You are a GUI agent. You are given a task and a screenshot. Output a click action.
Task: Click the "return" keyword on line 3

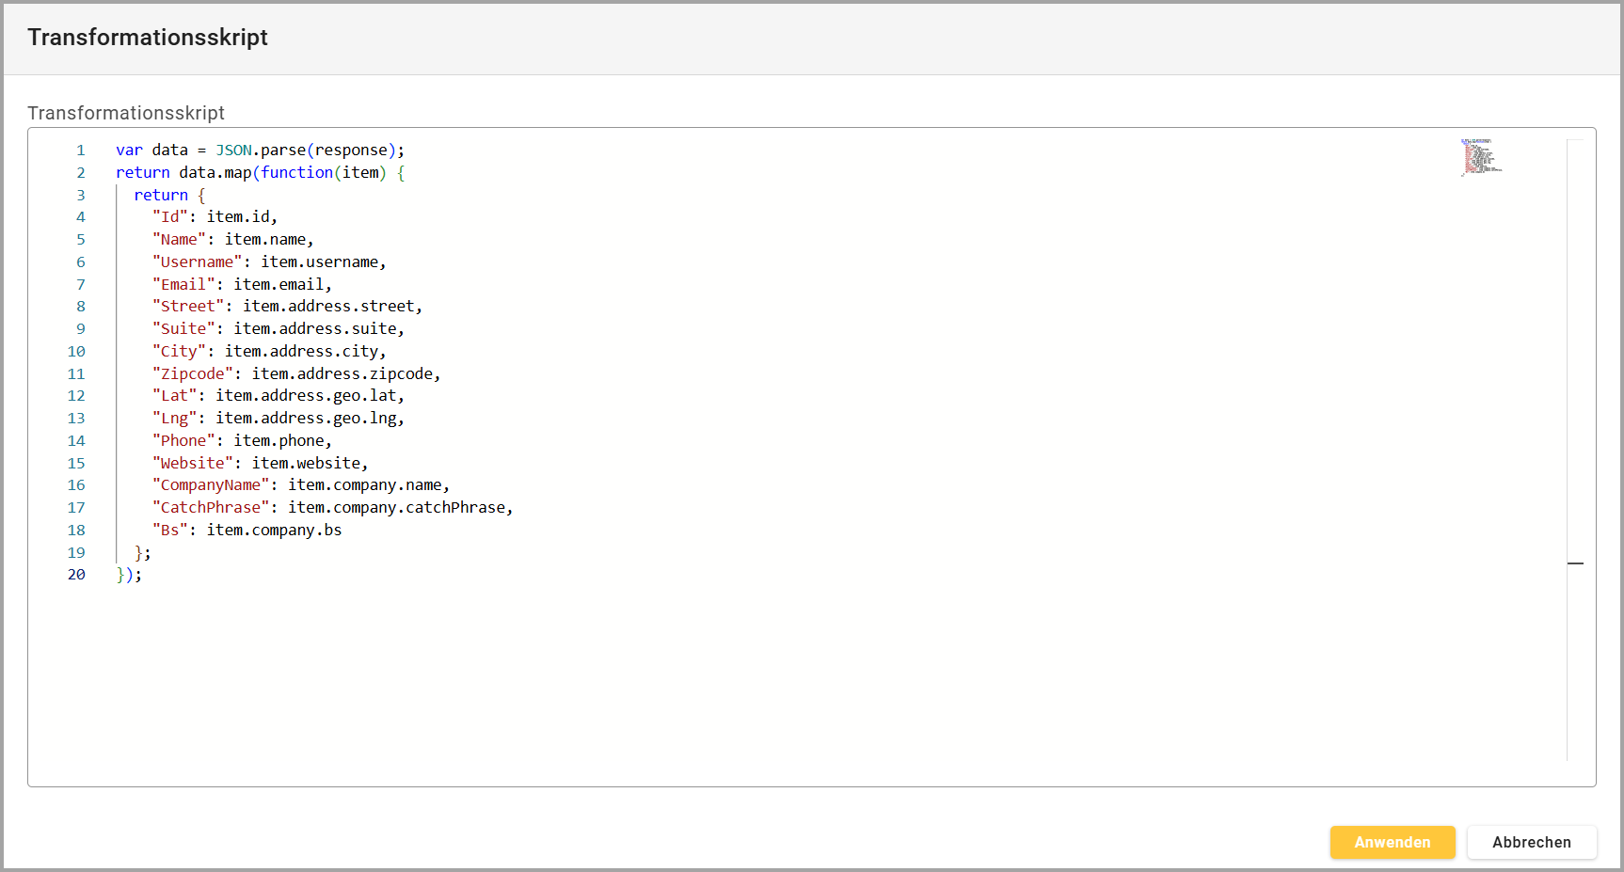161,196
